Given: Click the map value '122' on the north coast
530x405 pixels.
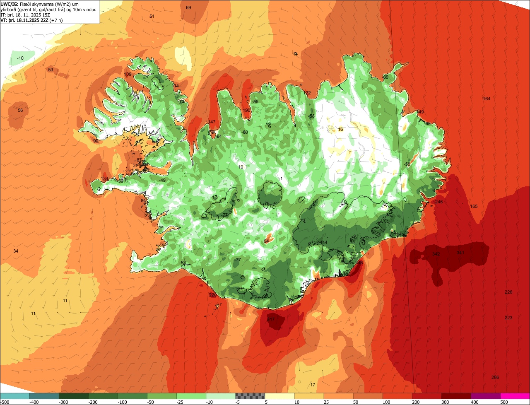Looking at the screenshot, I should pos(307,93).
